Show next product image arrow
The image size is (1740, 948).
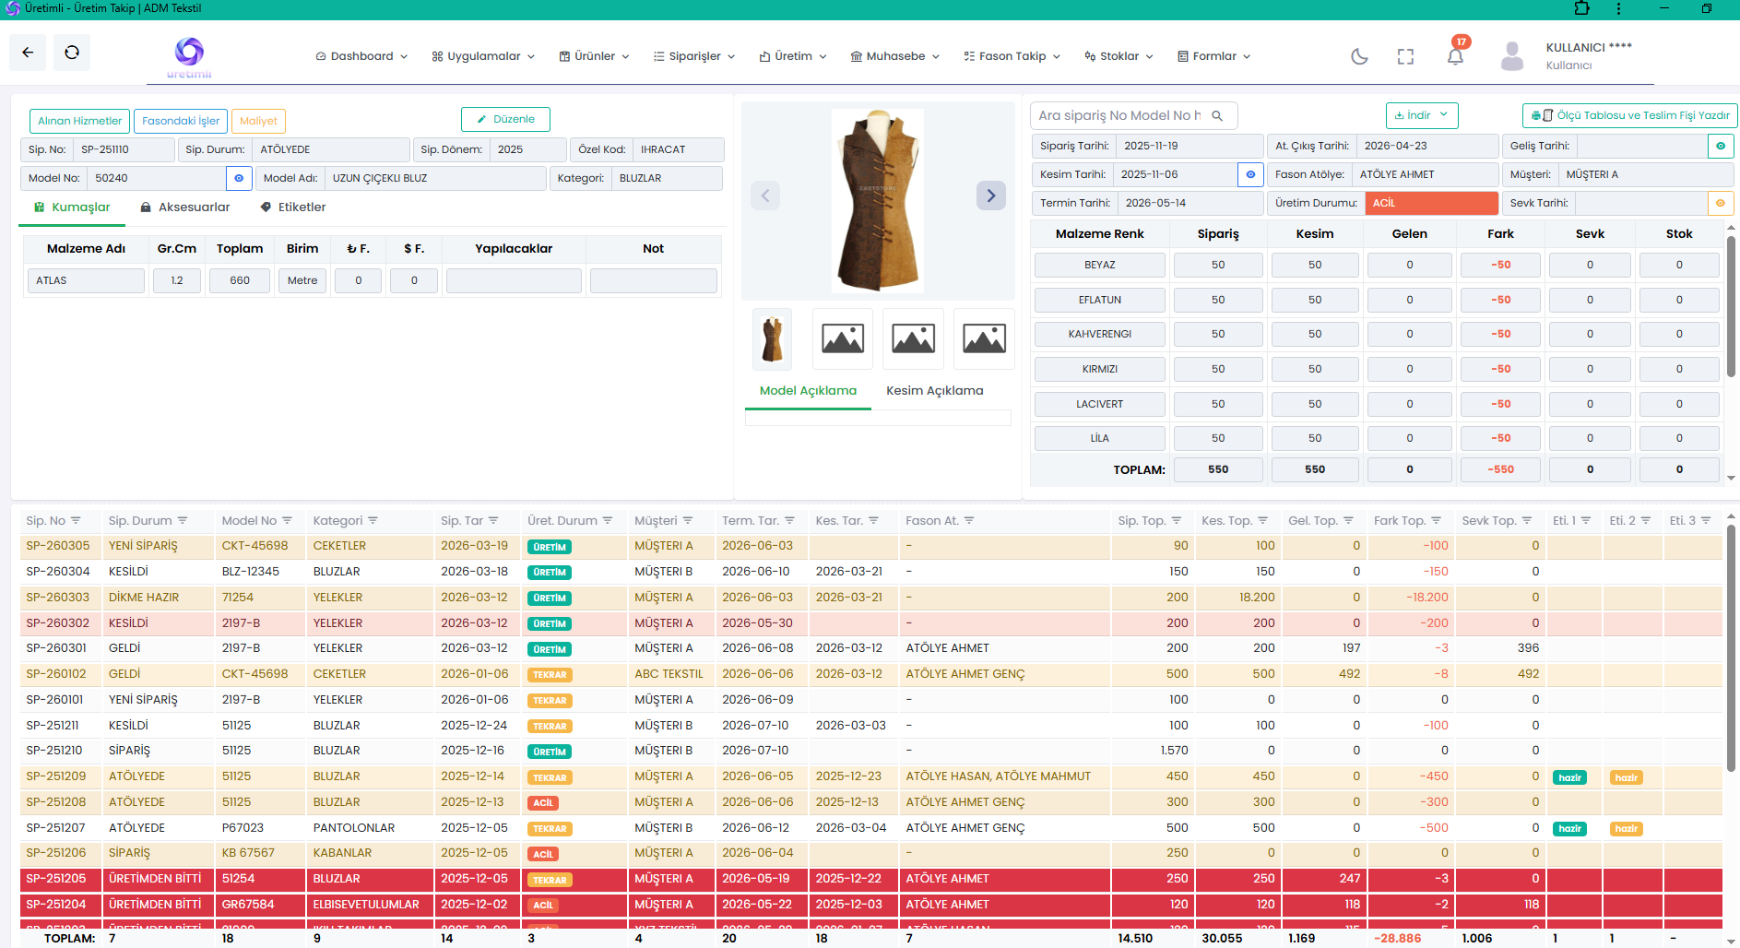pos(991,195)
